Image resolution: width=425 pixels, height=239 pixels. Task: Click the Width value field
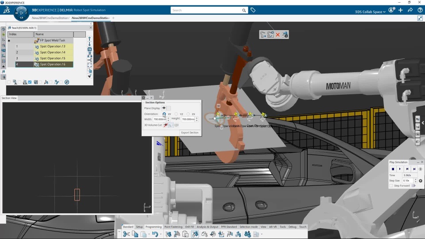pyautogui.click(x=160, y=119)
